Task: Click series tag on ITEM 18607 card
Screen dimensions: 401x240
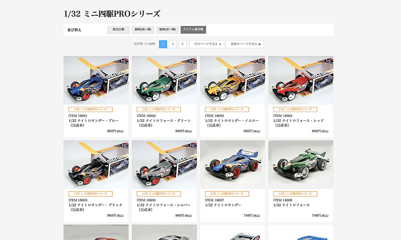Action: (227, 194)
